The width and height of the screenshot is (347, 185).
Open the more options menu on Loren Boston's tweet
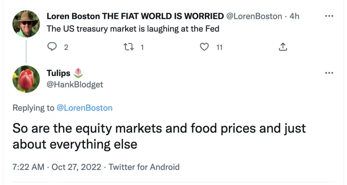click(329, 16)
